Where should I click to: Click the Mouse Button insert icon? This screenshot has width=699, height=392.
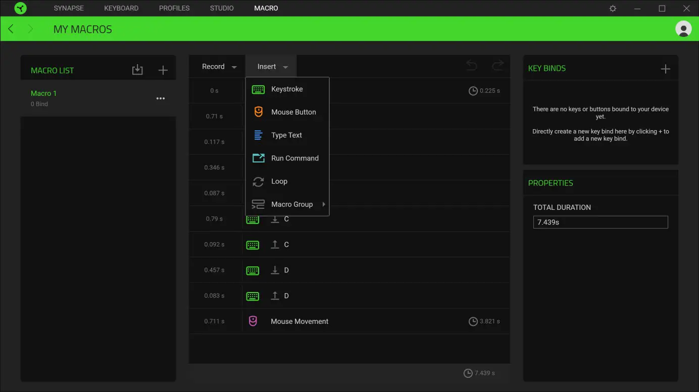(258, 111)
